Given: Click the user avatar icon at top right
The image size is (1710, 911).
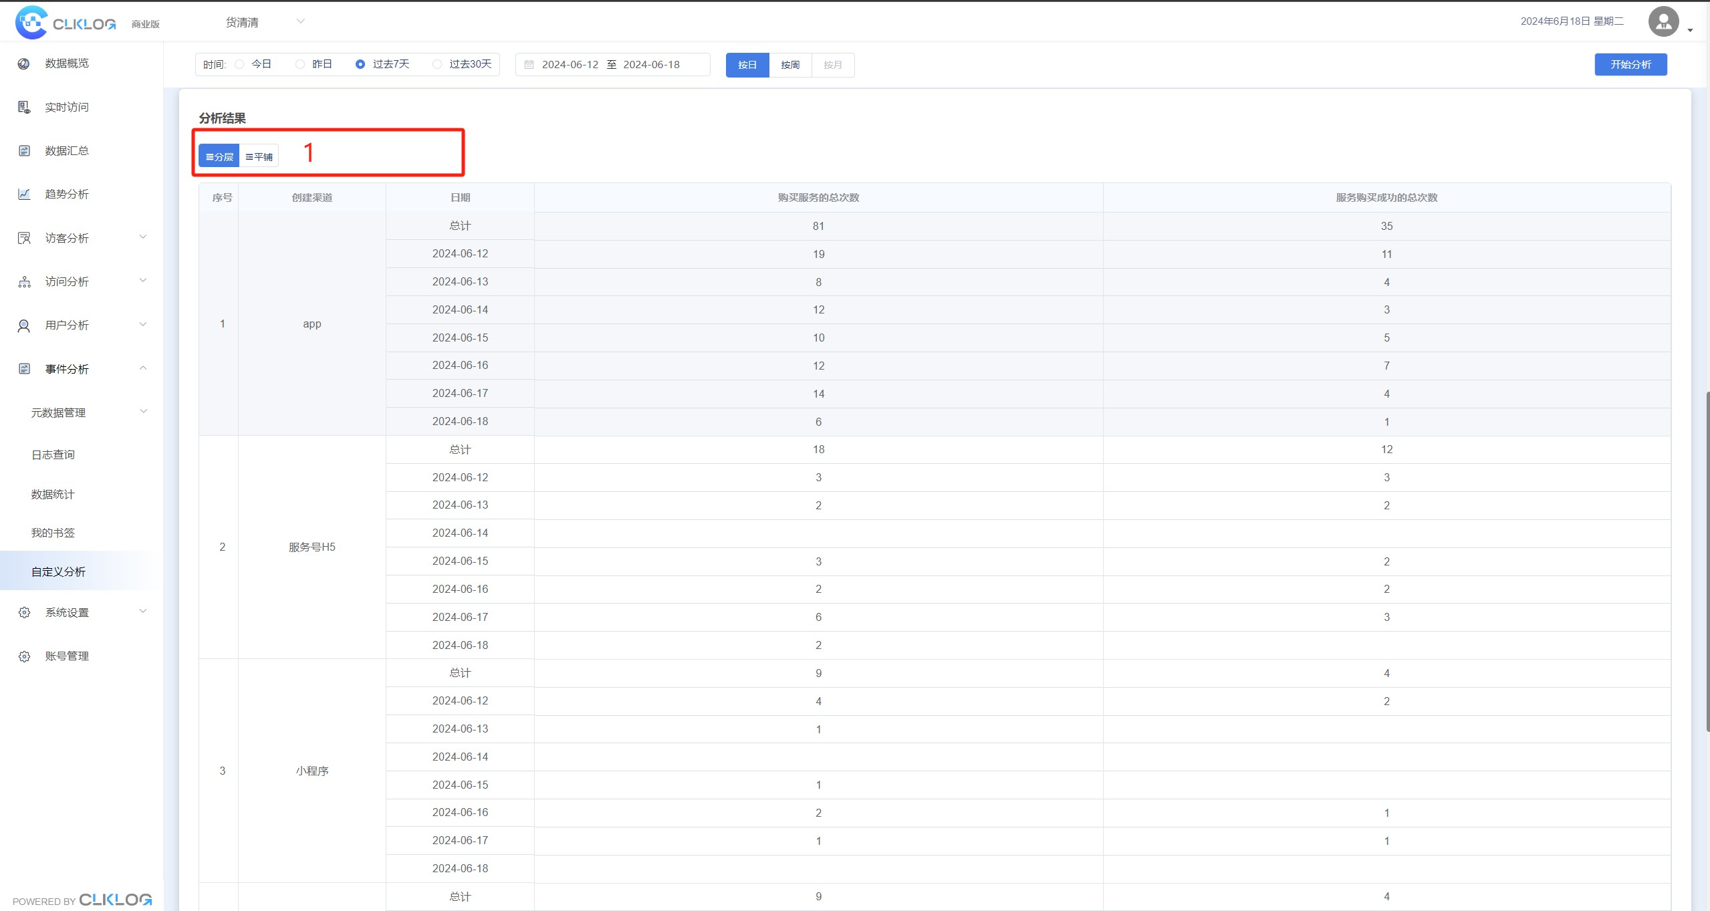Looking at the screenshot, I should tap(1663, 22).
